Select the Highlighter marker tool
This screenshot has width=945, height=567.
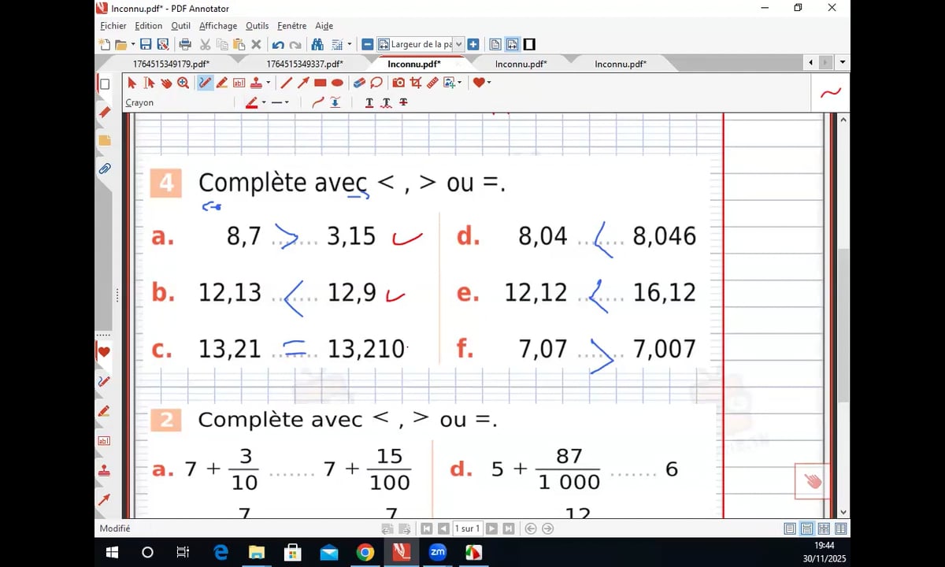pyautogui.click(x=222, y=83)
